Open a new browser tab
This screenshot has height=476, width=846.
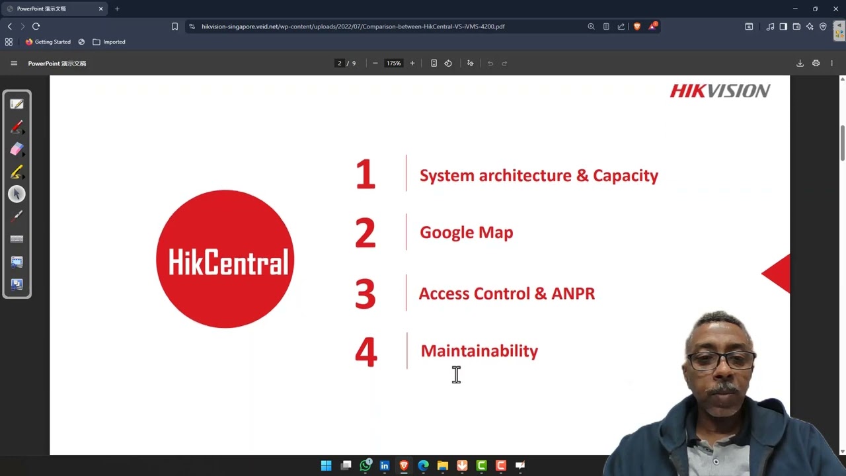click(117, 9)
